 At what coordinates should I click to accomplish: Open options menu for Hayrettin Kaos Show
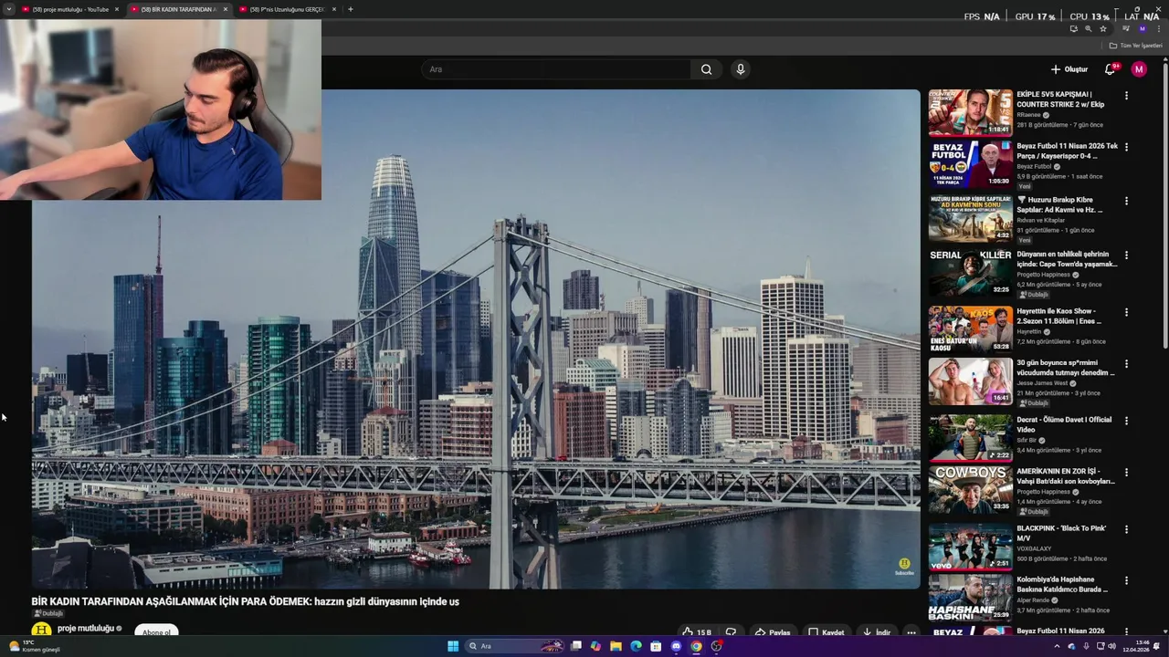tap(1126, 312)
